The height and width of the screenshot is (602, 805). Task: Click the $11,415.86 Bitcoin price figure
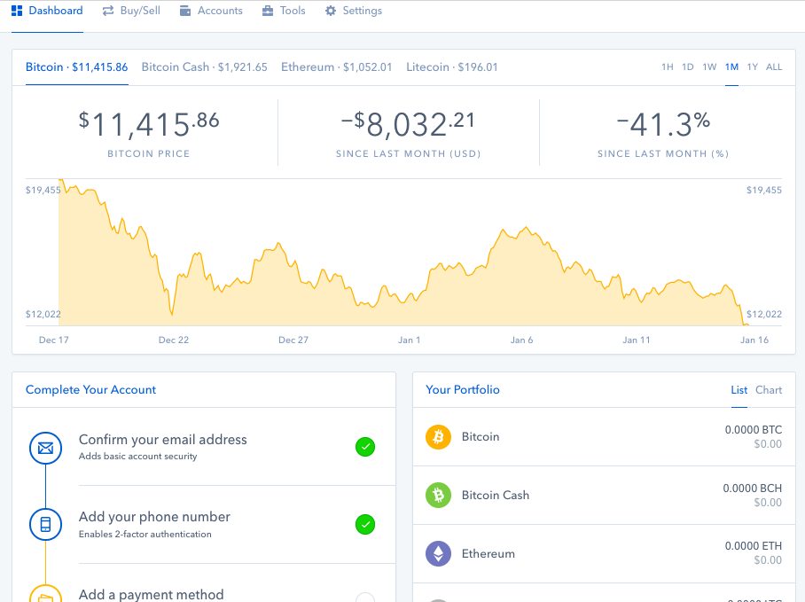tap(149, 125)
